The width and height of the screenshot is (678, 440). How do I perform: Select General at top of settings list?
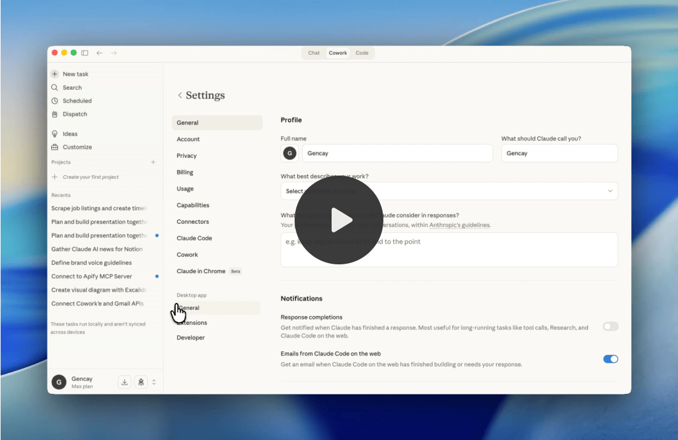217,123
